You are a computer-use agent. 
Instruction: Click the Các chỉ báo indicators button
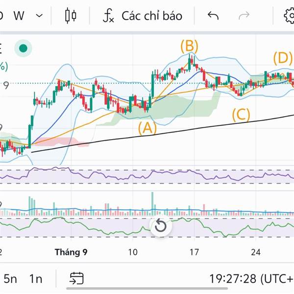(x=152, y=16)
